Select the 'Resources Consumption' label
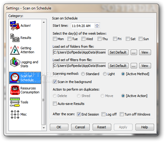This screenshot has height=142, width=165. tap(30, 90)
